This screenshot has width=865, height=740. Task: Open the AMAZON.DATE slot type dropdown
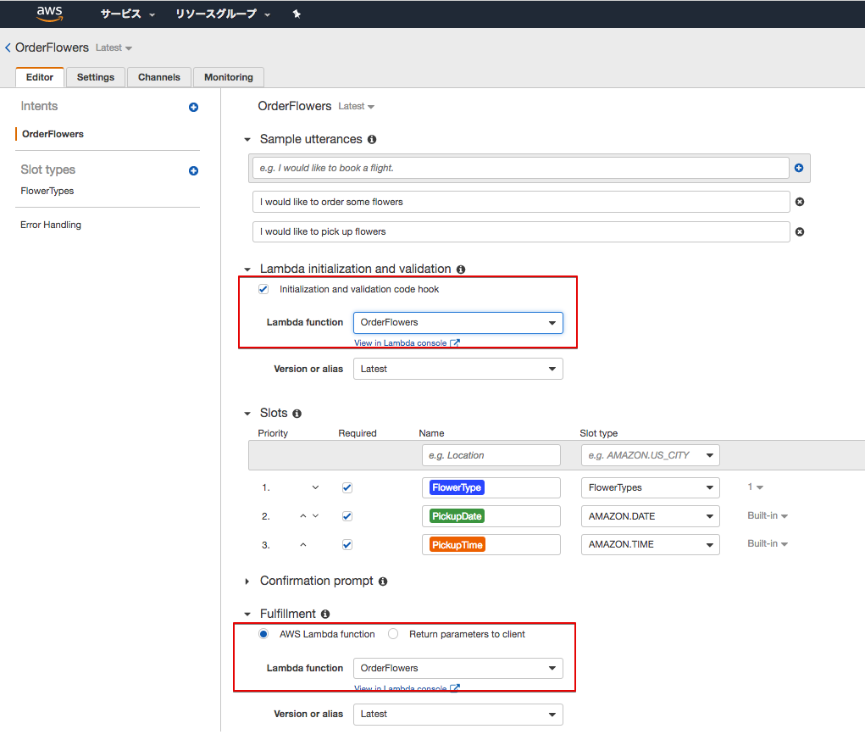click(650, 515)
